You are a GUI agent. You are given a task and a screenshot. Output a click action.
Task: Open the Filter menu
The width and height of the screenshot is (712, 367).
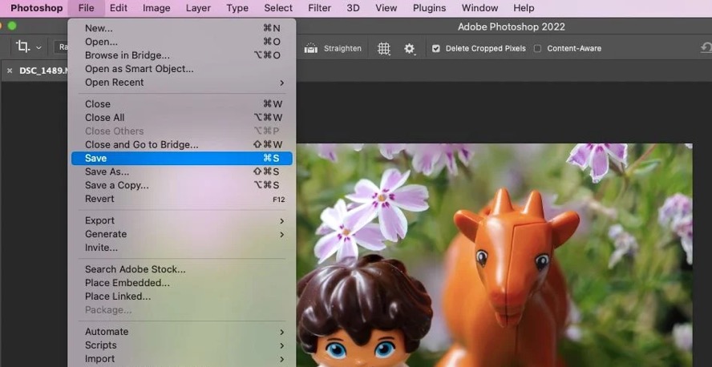point(319,8)
